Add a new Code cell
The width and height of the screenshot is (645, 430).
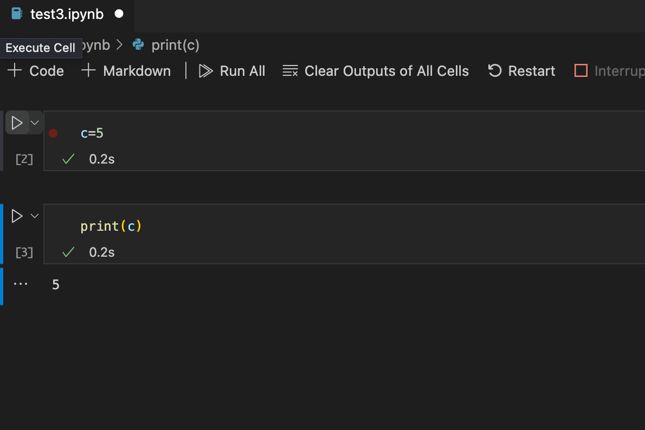click(35, 70)
